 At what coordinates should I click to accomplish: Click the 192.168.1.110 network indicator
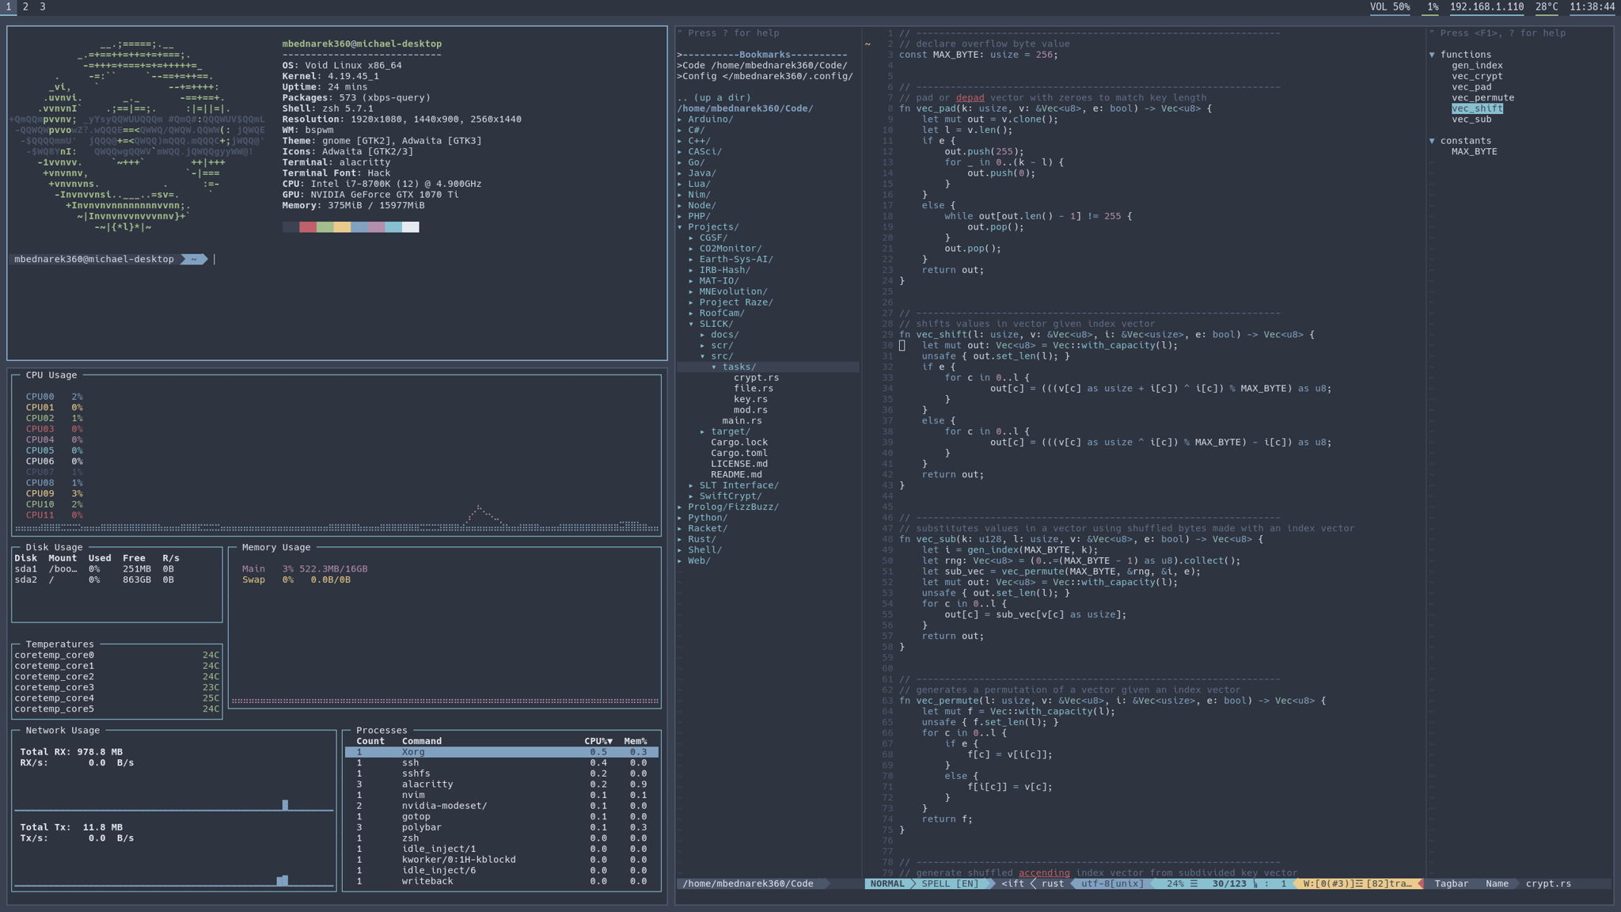1486,7
